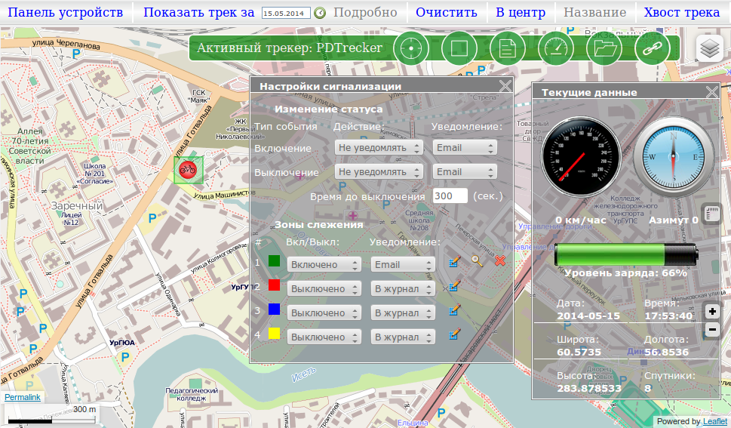Click the magnifier icon for zone 1
The height and width of the screenshot is (428, 731).
pyautogui.click(x=477, y=261)
